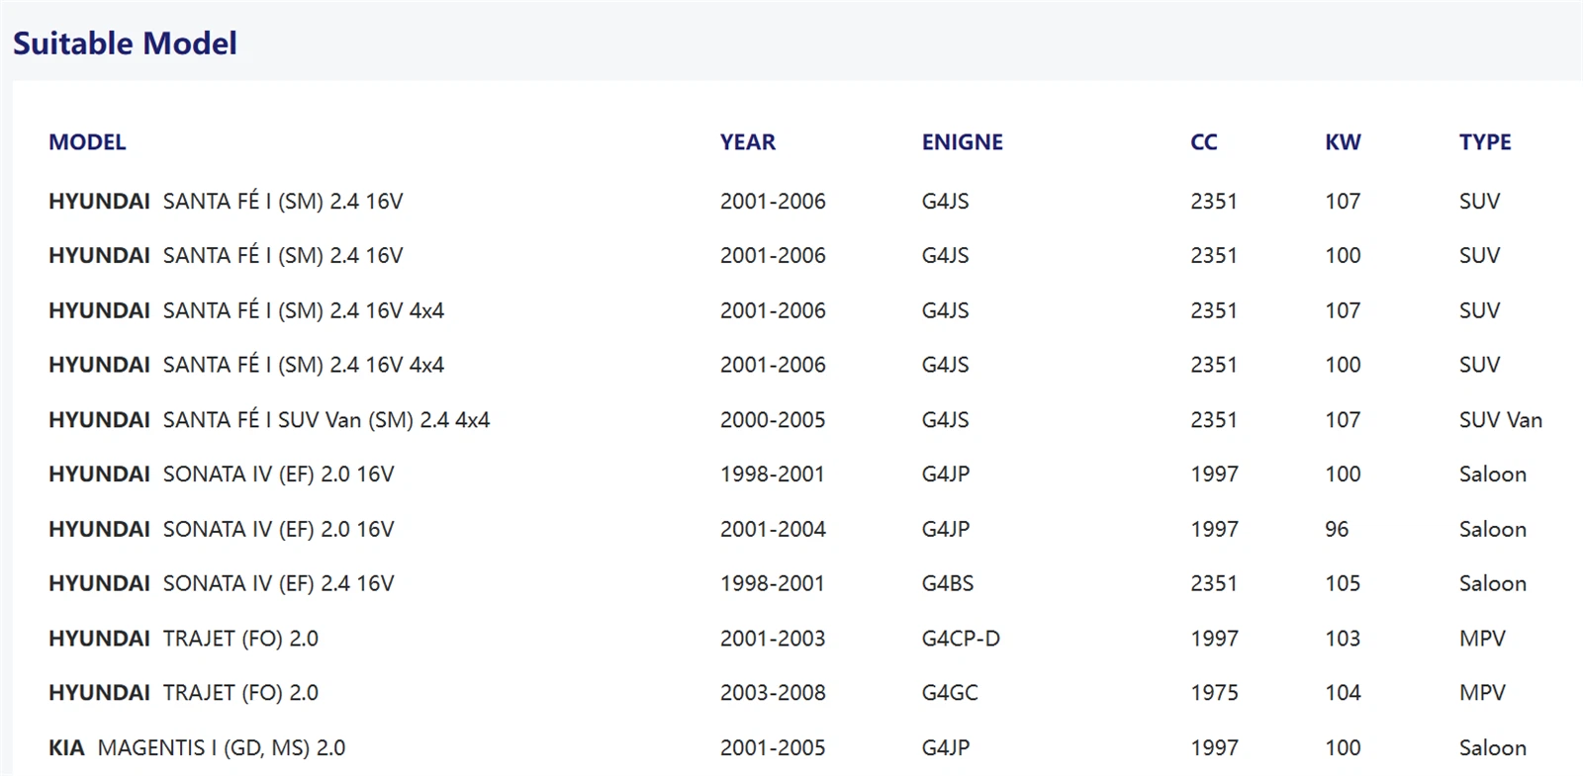Click the CC column header
This screenshot has height=776, width=1583.
[1204, 142]
